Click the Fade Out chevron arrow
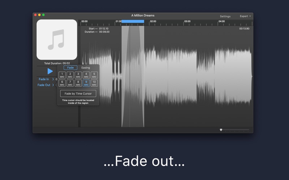 click(53, 85)
